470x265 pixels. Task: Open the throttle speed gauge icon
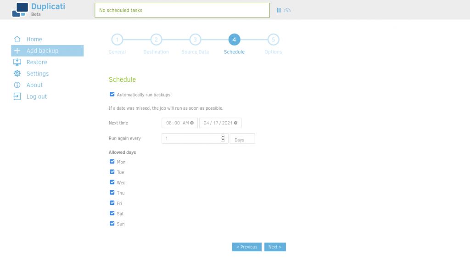click(x=287, y=10)
